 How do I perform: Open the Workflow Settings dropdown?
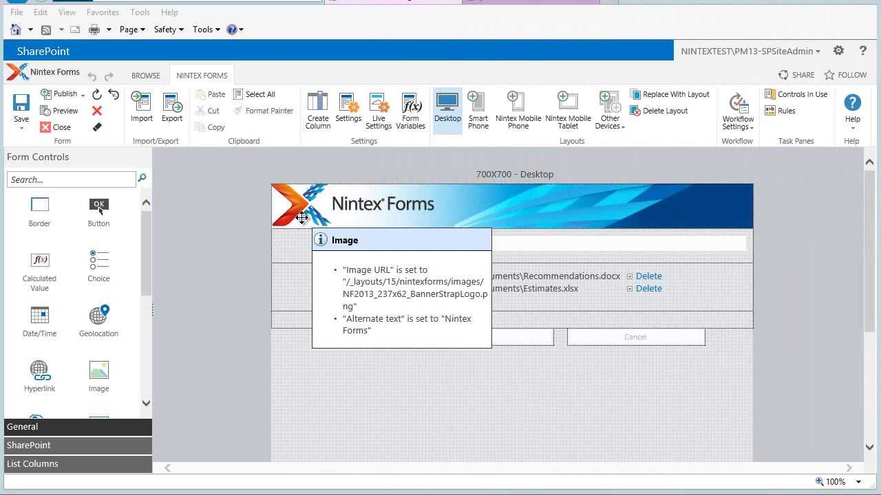tap(738, 111)
